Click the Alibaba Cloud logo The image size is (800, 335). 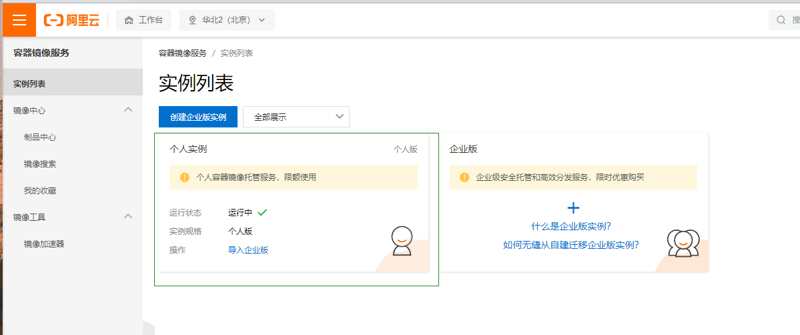coord(71,20)
